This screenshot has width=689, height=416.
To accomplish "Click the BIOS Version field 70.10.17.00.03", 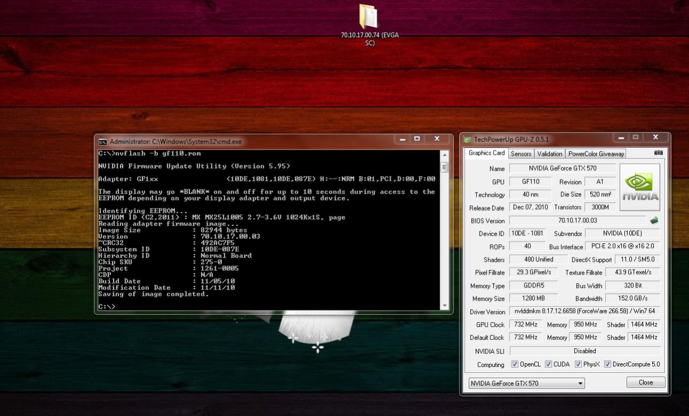I will point(577,220).
